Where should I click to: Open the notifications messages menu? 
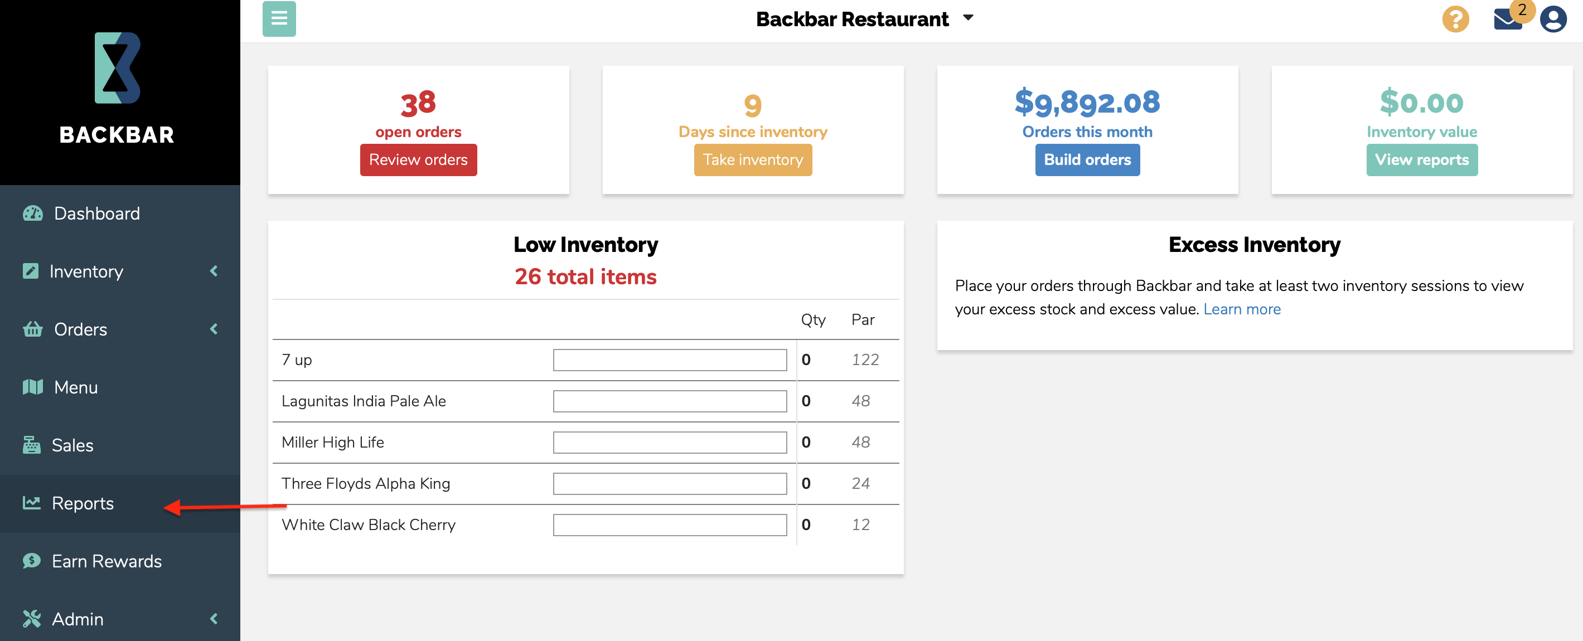1511,18
